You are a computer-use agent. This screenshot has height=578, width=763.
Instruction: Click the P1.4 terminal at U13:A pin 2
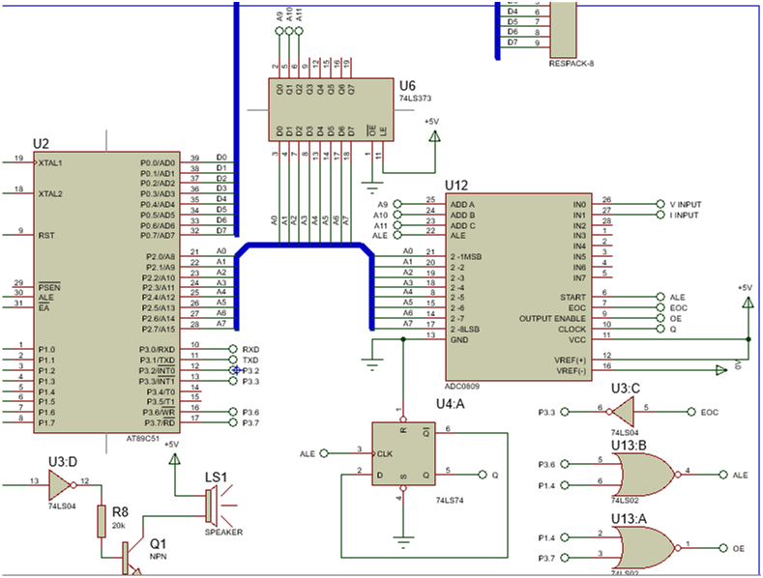coord(565,537)
